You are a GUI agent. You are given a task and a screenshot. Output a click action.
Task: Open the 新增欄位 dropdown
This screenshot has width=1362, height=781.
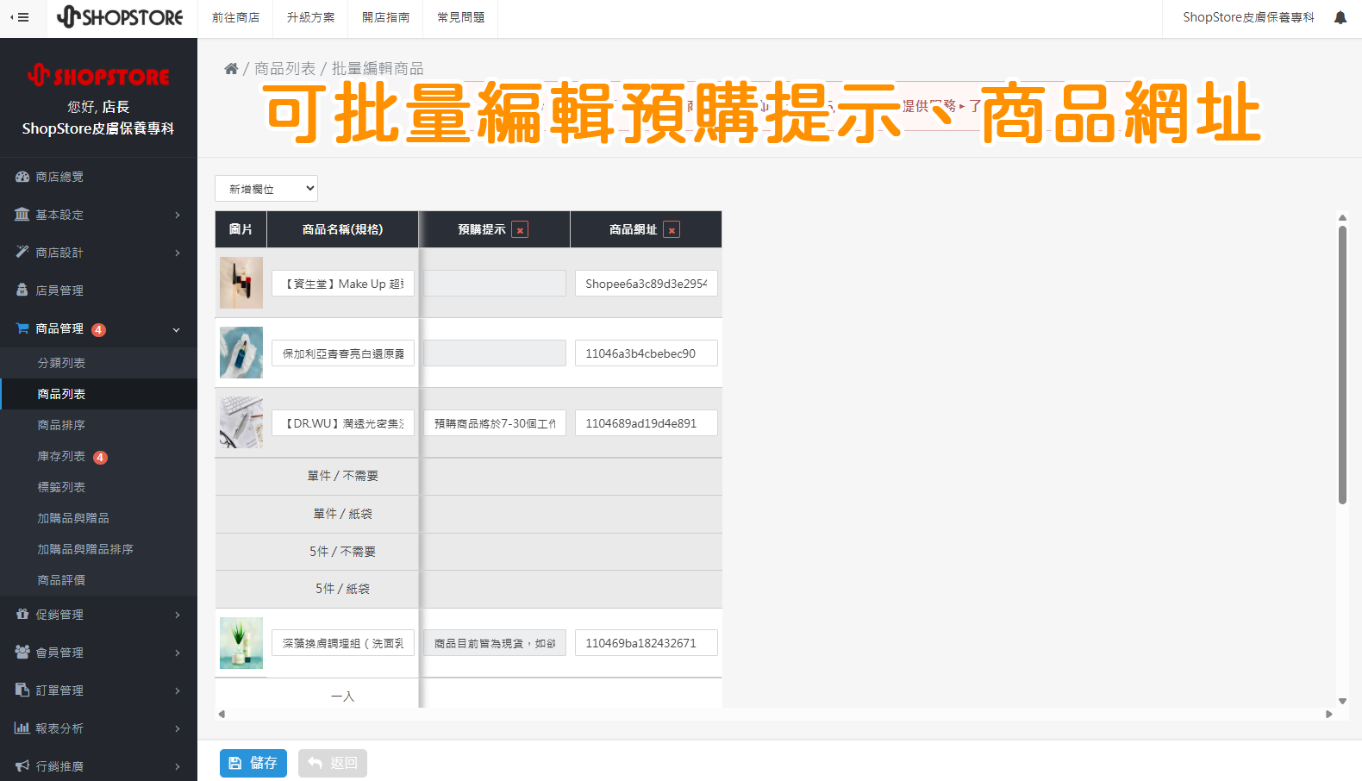[266, 189]
